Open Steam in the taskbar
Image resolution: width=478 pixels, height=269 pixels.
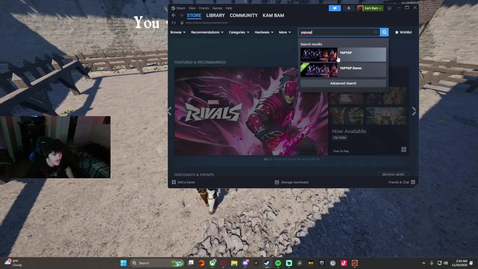click(x=267, y=263)
